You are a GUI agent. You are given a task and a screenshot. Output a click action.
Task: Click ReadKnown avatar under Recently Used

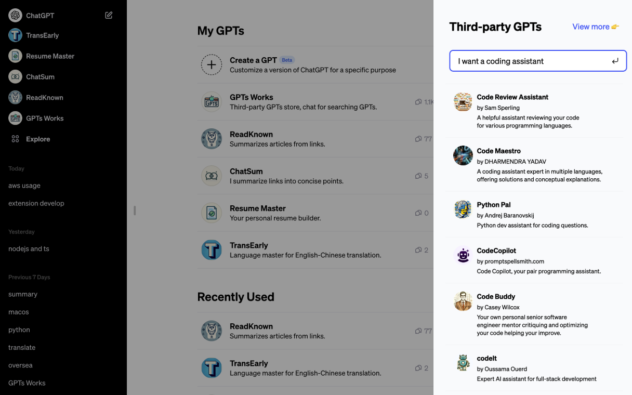[x=212, y=331]
